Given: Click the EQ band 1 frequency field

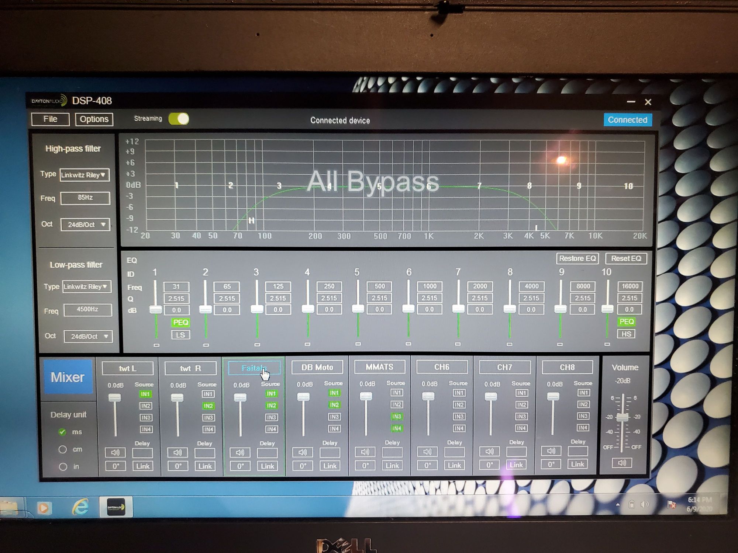Looking at the screenshot, I should coord(176,286).
